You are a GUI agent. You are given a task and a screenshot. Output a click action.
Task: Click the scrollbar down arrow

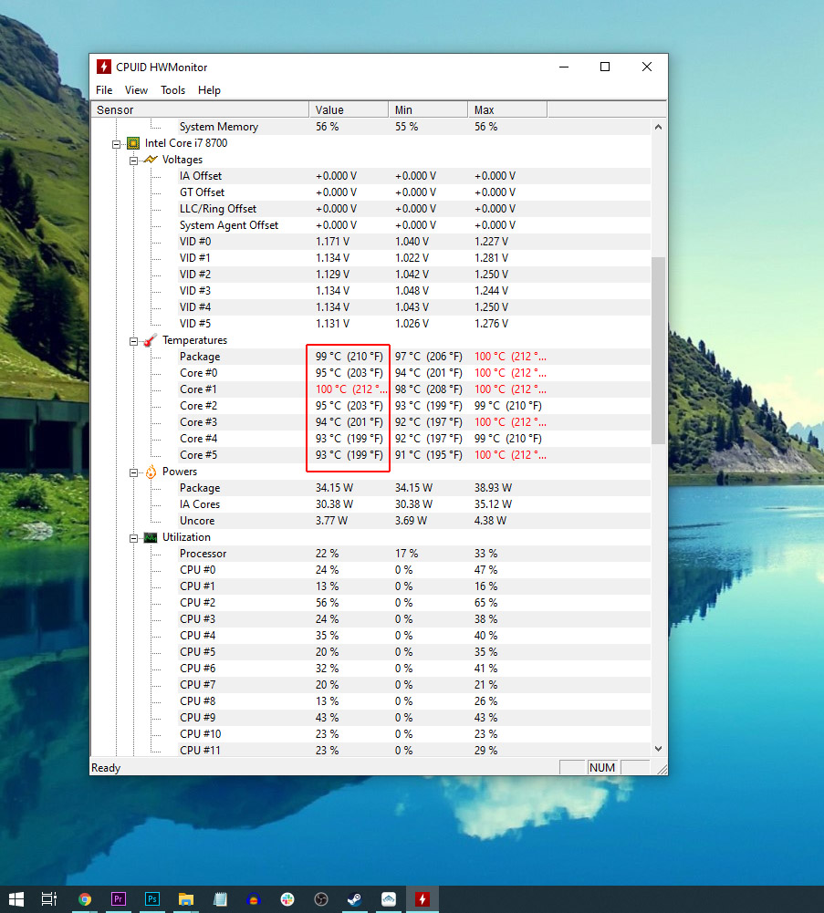click(x=659, y=749)
